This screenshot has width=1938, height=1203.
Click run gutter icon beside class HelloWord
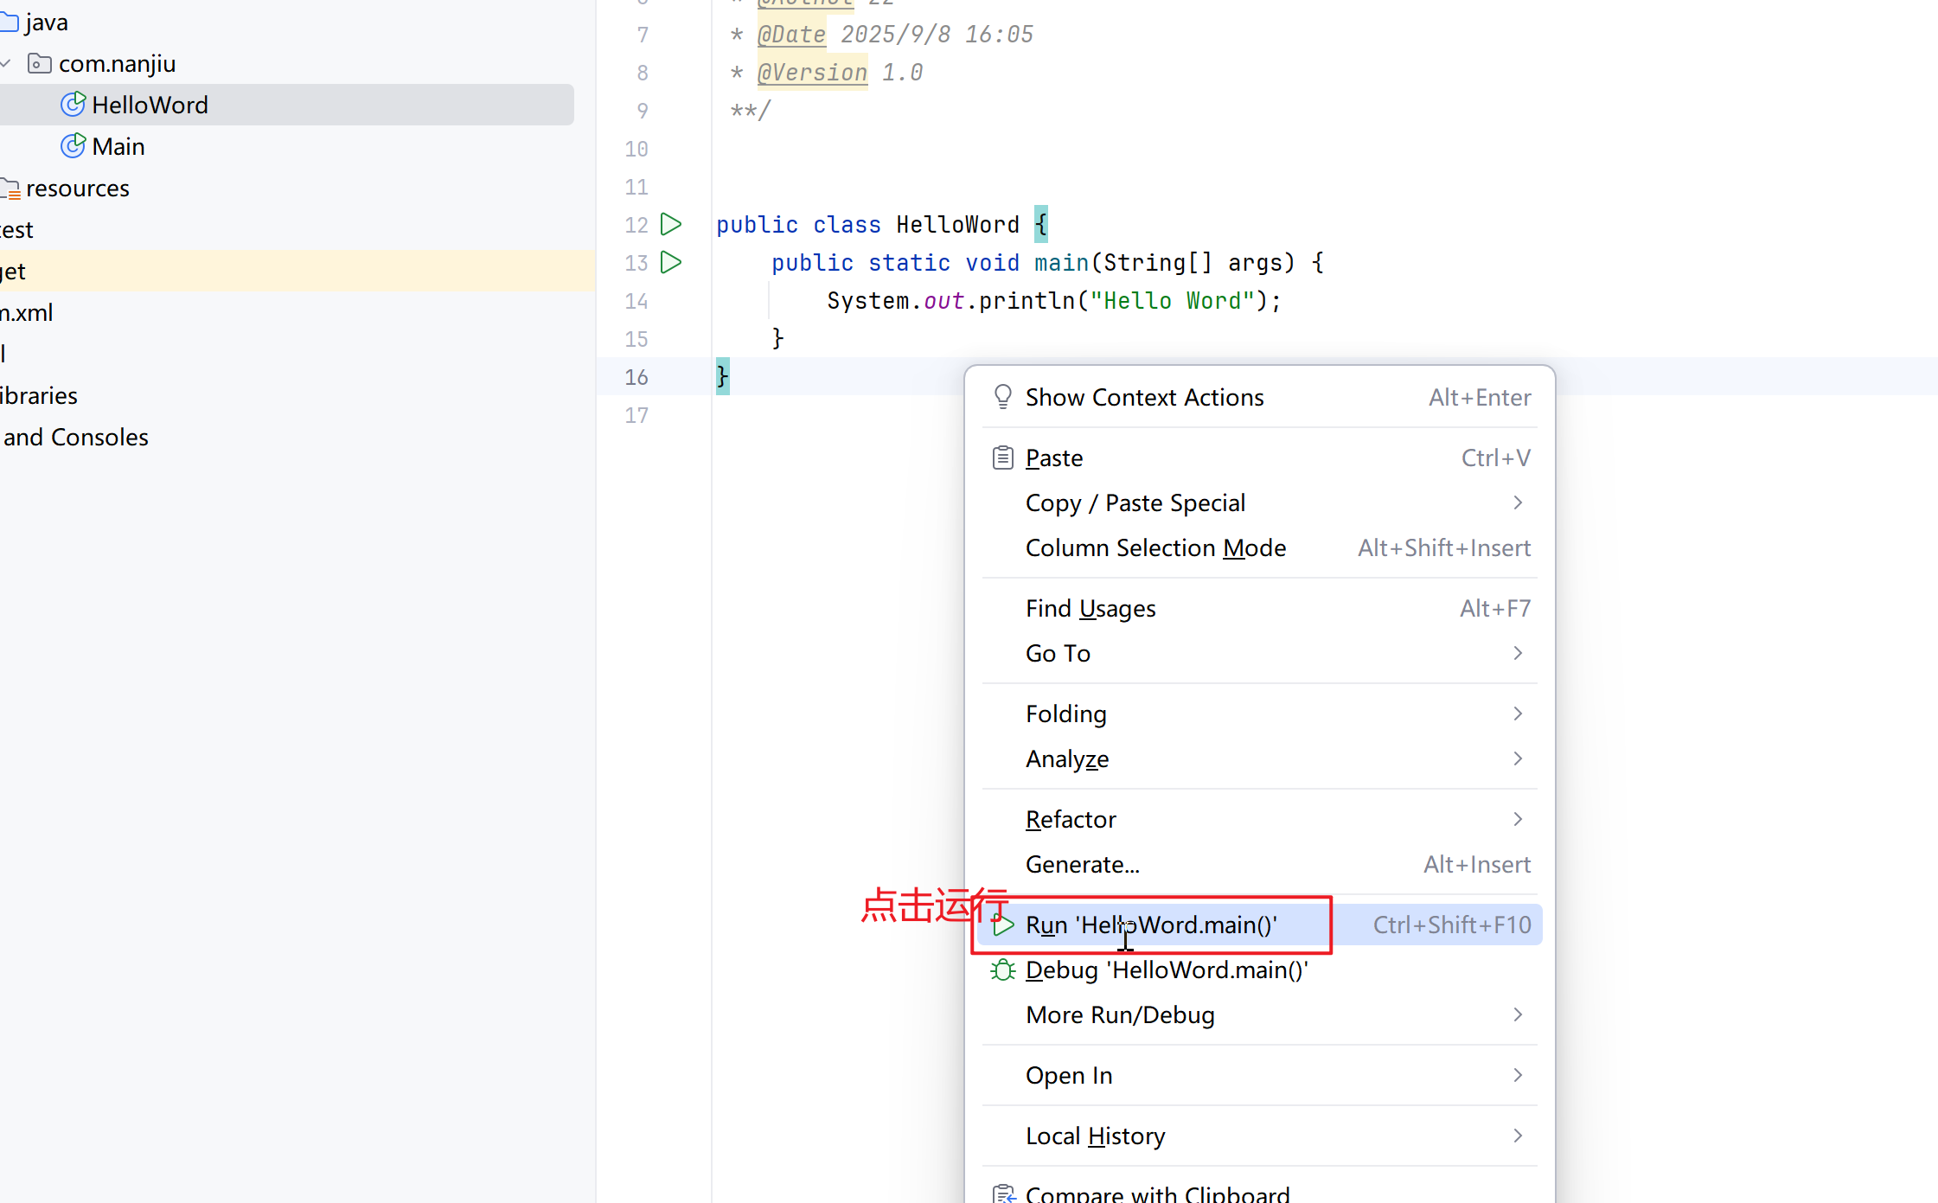[671, 225]
